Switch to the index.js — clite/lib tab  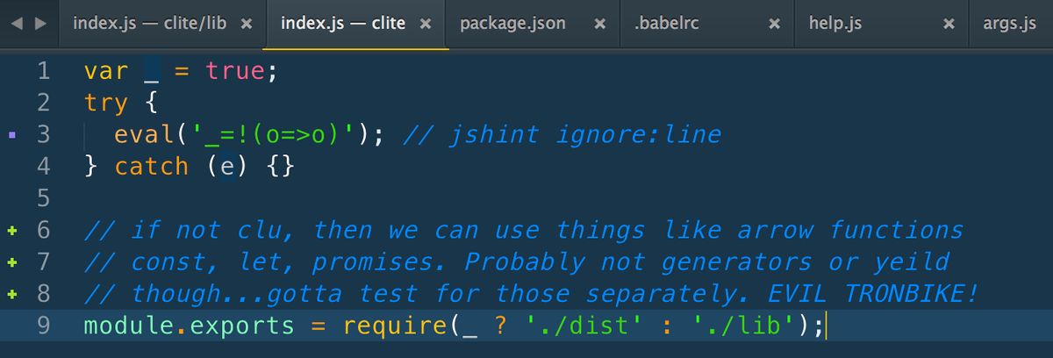149,24
